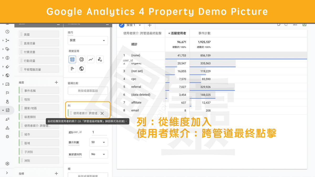
Task: Expand the Monetization sidebar section arrow
Action: [x=3, y=58]
